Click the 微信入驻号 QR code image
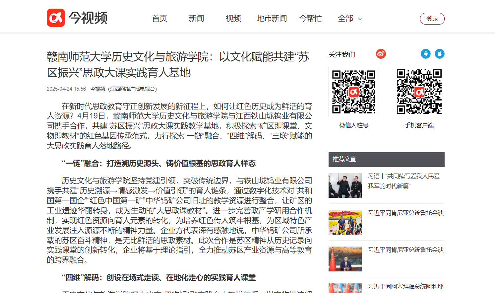This screenshot has height=293, width=495. pyautogui.click(x=354, y=92)
